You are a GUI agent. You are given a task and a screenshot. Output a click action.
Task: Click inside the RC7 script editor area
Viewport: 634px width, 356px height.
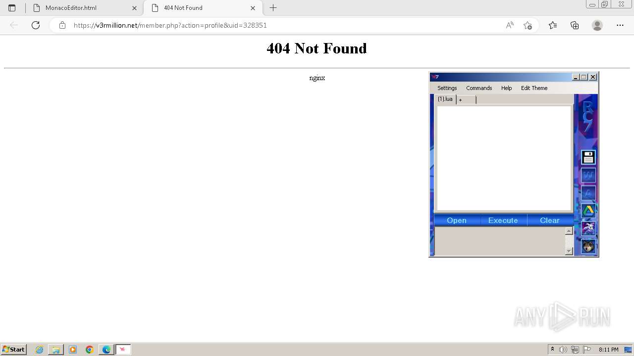click(x=504, y=158)
